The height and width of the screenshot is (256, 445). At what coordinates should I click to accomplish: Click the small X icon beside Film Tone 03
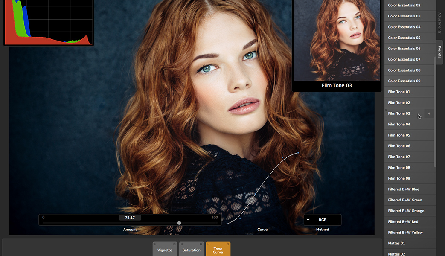point(386,110)
